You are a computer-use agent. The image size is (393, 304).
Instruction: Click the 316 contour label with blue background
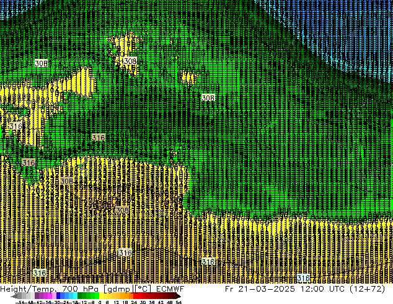click(x=304, y=278)
